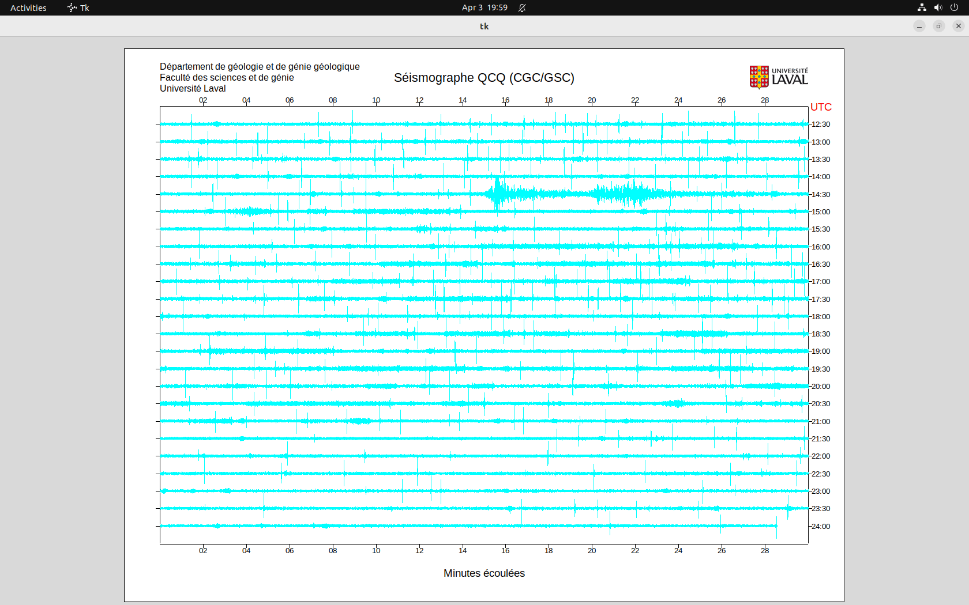
Task: Click the muted notifications bell icon
Action: tap(522, 7)
